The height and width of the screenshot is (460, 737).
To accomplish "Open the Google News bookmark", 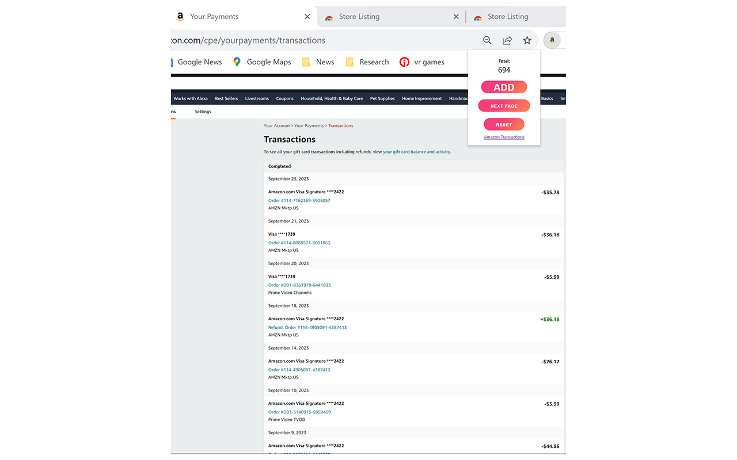I will [x=196, y=62].
